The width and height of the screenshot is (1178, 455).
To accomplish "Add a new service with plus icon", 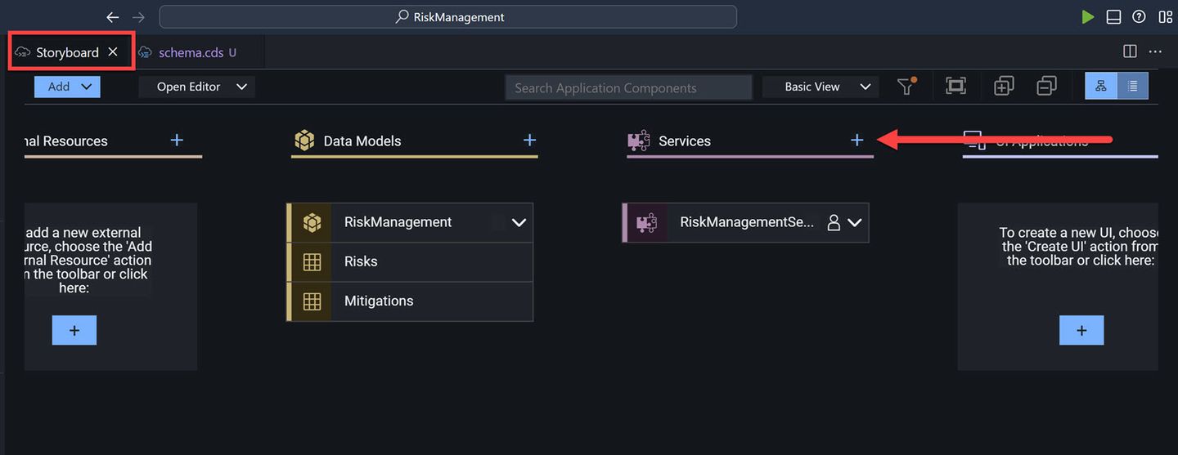I will 857,141.
